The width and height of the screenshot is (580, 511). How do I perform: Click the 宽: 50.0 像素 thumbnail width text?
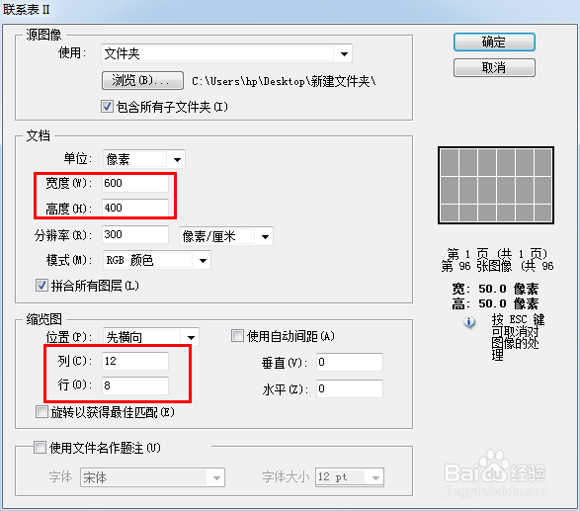tap(495, 289)
